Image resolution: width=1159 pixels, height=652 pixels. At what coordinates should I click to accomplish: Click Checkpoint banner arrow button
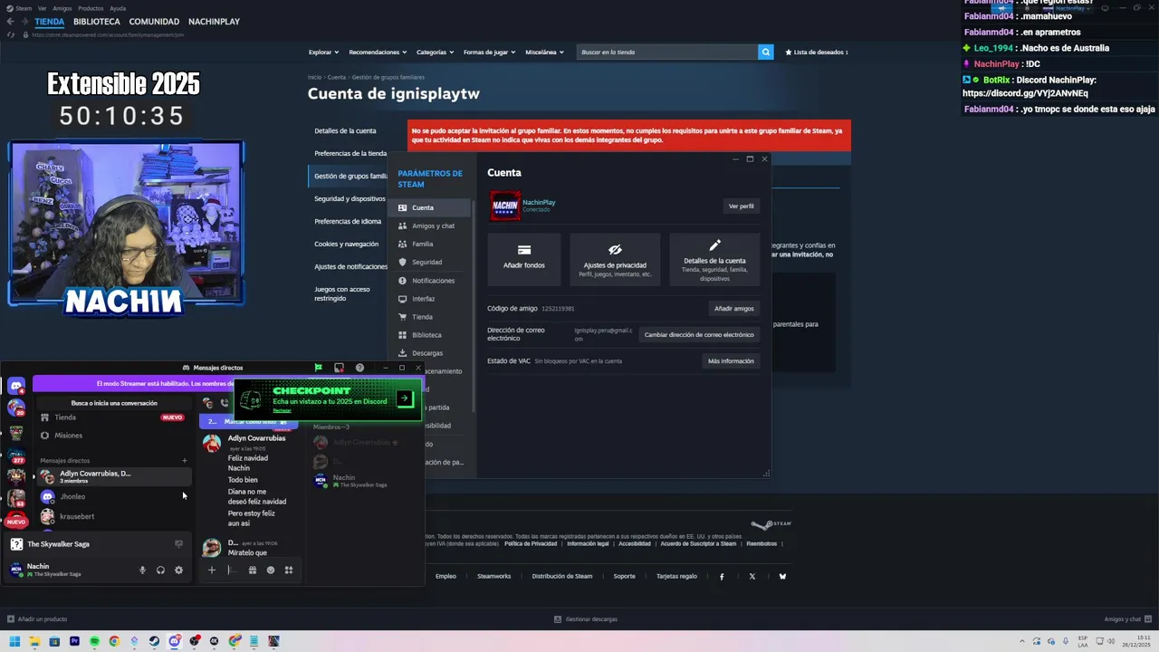tap(404, 398)
